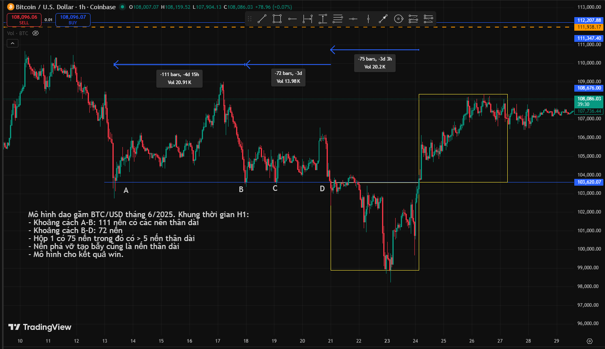Select the vertical line tool
605x349 pixels.
coord(368,19)
